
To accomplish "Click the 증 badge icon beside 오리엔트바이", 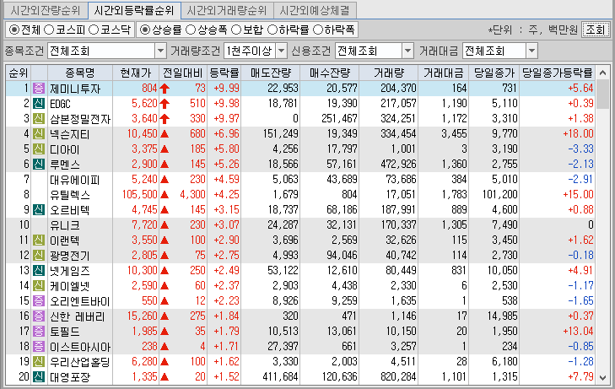I will 39,300.
